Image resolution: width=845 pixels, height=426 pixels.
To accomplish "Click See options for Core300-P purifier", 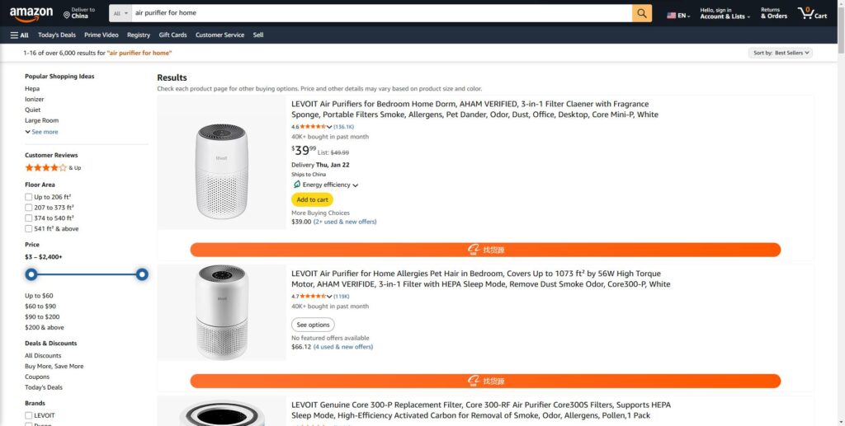I will (x=313, y=325).
